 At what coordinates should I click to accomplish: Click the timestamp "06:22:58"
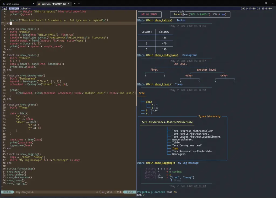pyautogui.click(x=200, y=90)
